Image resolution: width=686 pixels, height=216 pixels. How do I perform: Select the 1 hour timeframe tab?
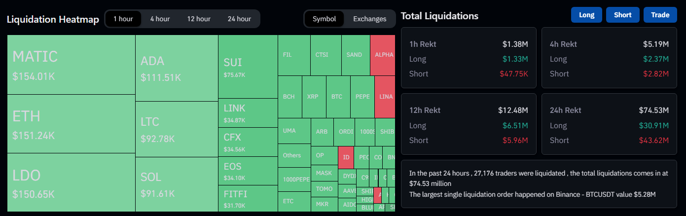123,19
